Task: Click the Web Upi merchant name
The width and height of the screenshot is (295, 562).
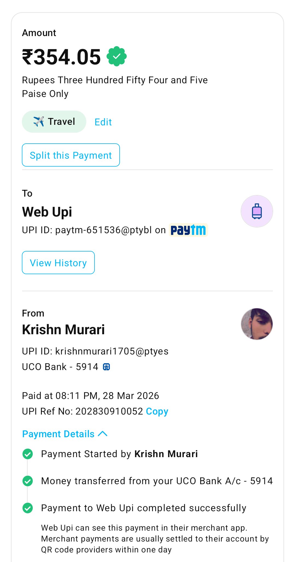Action: click(47, 212)
